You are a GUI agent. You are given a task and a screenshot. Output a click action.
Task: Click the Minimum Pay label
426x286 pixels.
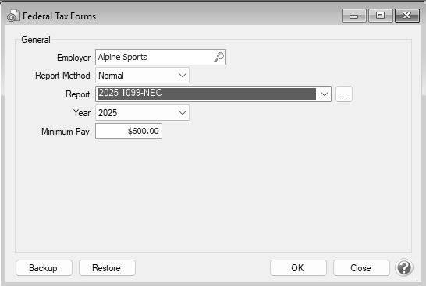[66, 132]
